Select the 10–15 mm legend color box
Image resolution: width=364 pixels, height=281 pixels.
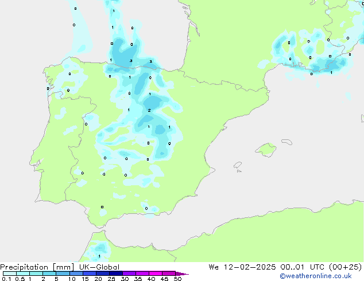click(x=76, y=274)
